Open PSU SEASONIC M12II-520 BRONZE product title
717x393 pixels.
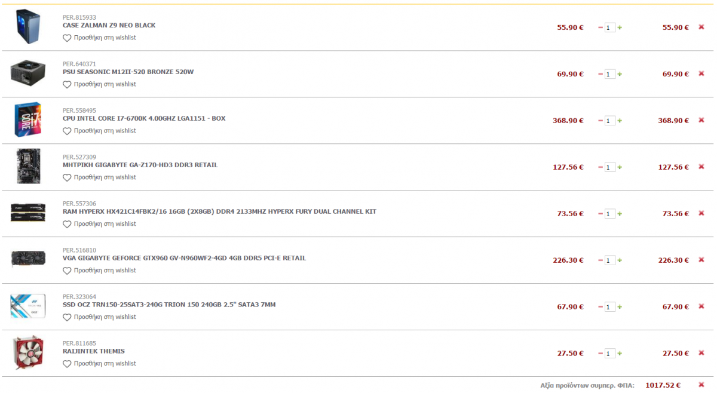click(128, 72)
